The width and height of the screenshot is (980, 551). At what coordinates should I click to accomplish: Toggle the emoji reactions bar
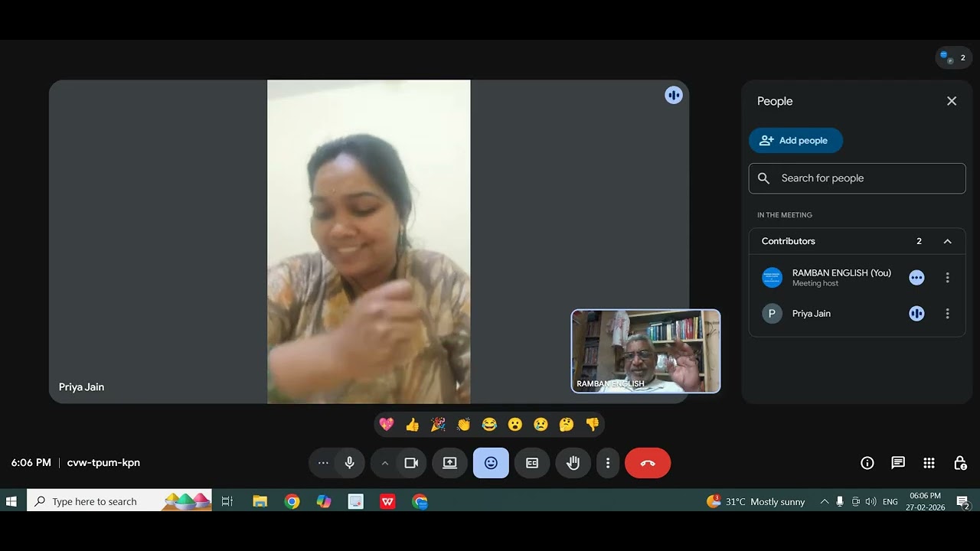point(491,463)
